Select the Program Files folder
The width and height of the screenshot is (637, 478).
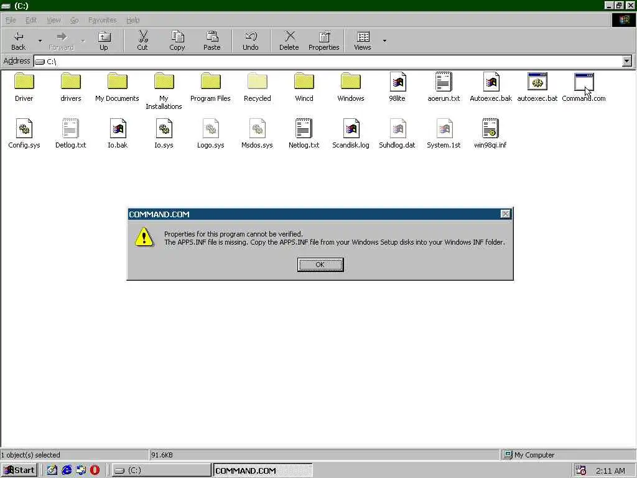(210, 87)
